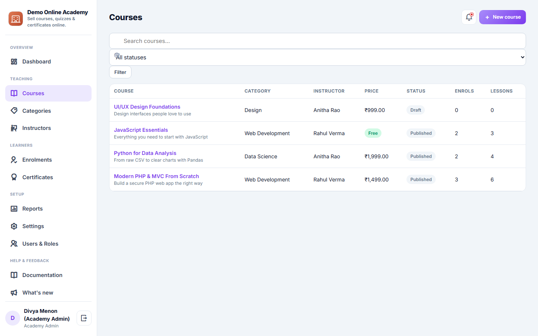
Task: Click the ₹999.00 price cell
Action: coord(375,110)
